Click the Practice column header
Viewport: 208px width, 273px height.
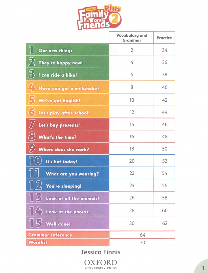tap(164, 38)
